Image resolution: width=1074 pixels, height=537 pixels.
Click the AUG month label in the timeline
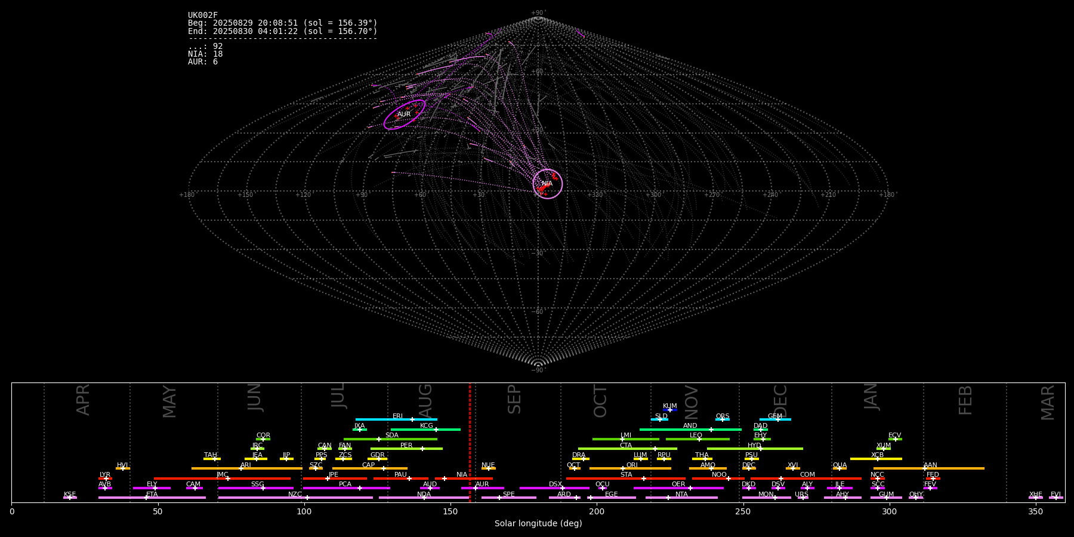(425, 400)
